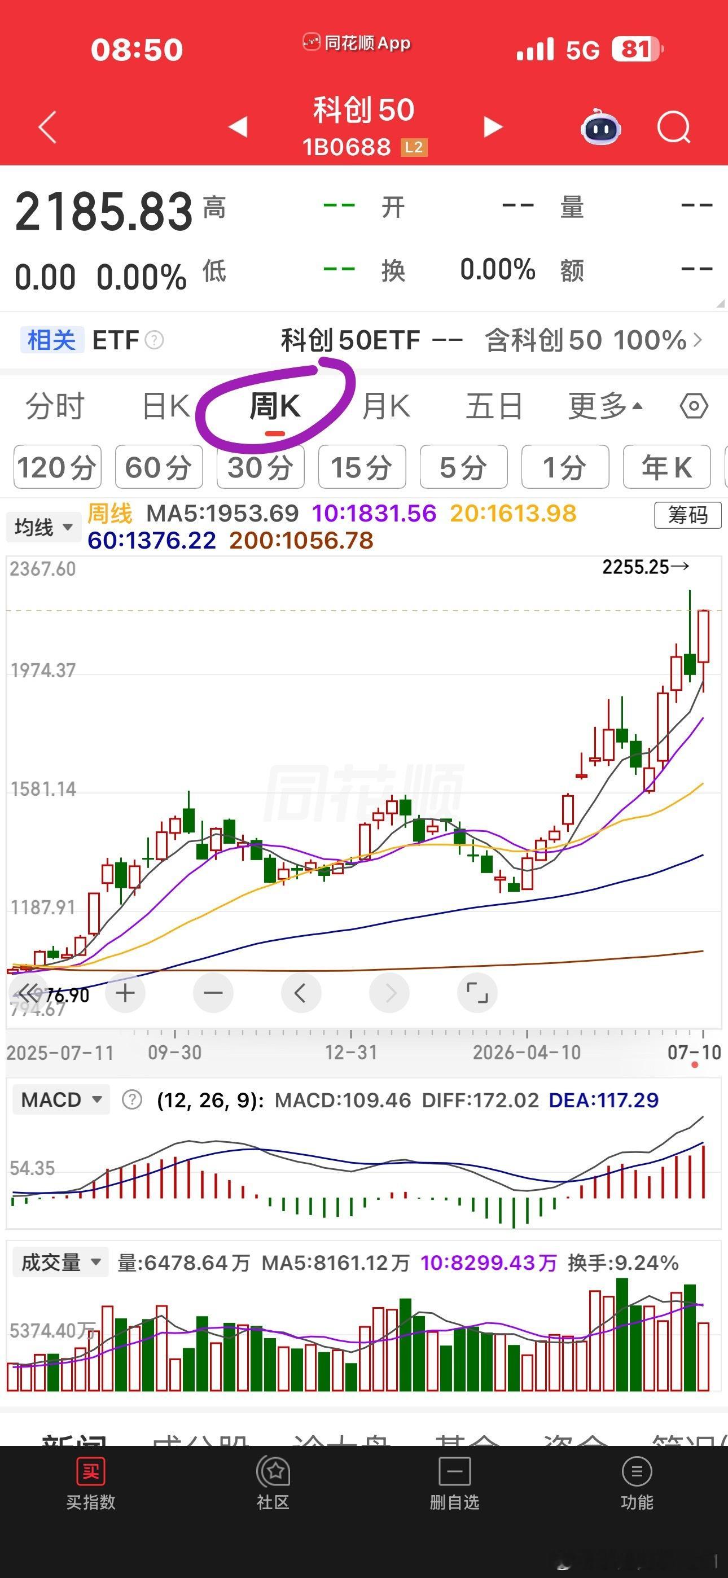Switch to 日K tab

click(x=165, y=406)
